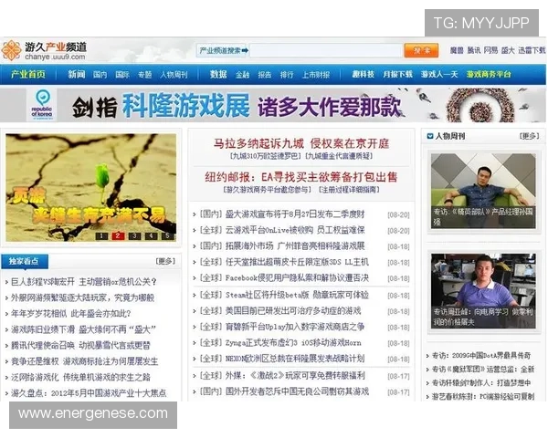The image size is (548, 438).
Task: Switch slideshow to slide 4
Action: coord(151,236)
